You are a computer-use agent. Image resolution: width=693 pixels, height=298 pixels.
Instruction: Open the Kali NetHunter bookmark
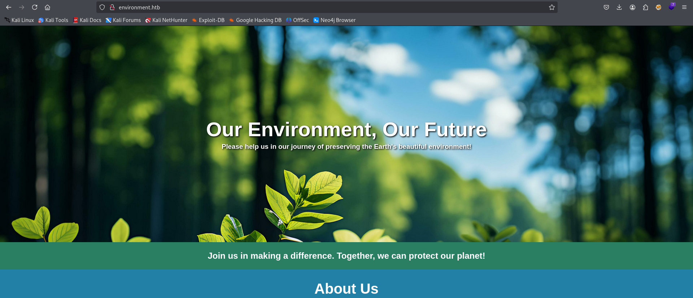click(x=166, y=20)
